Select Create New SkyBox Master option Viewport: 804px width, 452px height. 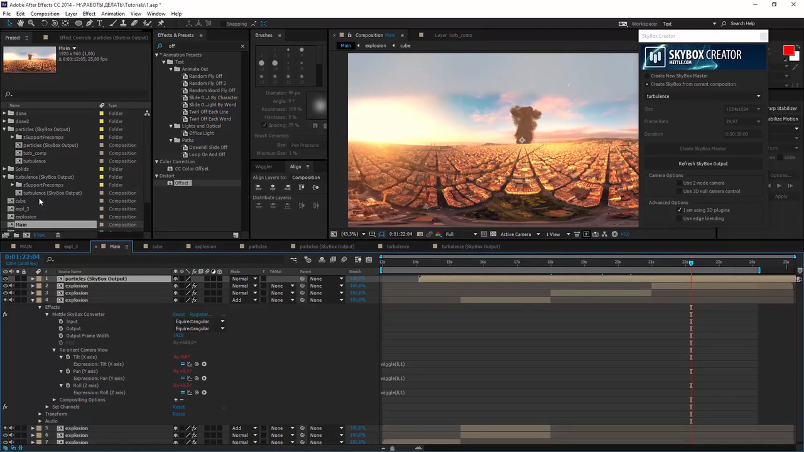[647, 76]
